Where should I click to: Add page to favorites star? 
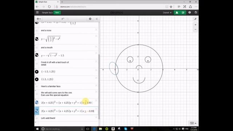tap(171, 7)
